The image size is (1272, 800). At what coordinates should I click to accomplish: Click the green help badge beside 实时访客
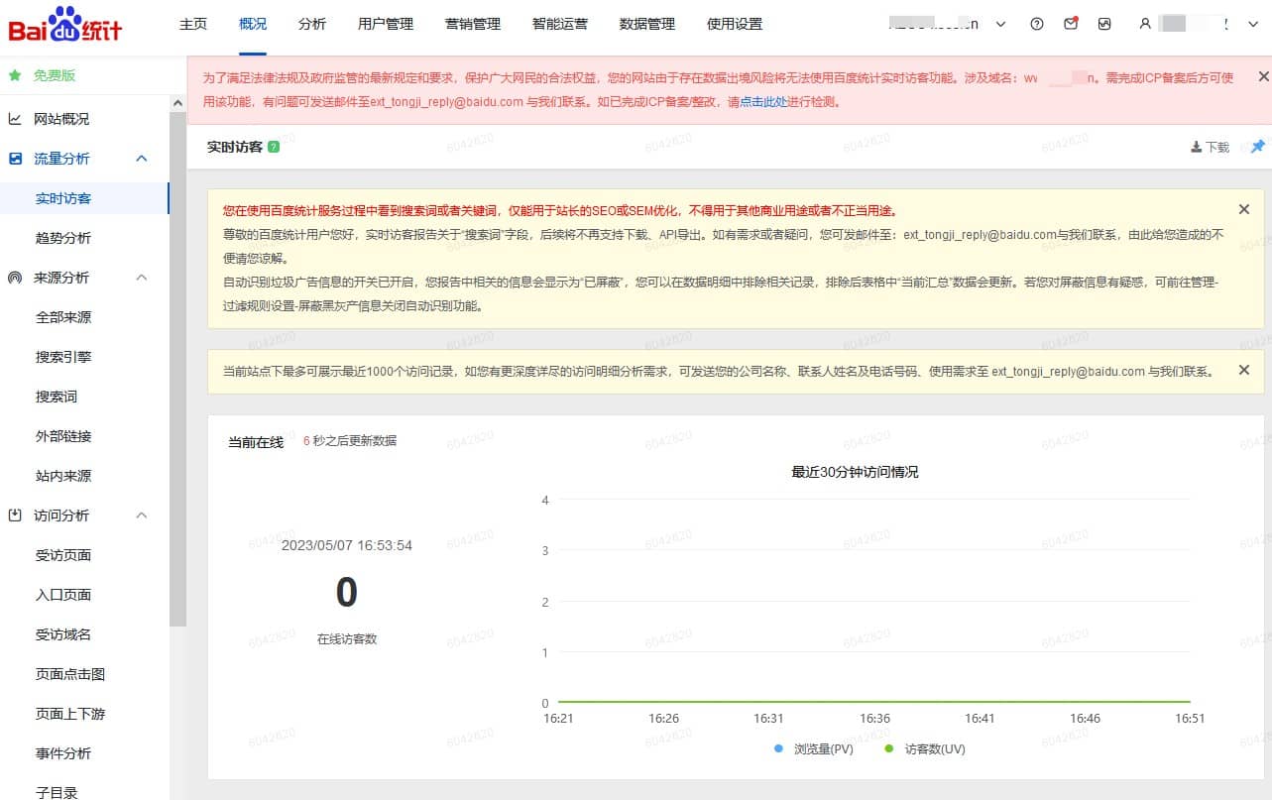(274, 147)
